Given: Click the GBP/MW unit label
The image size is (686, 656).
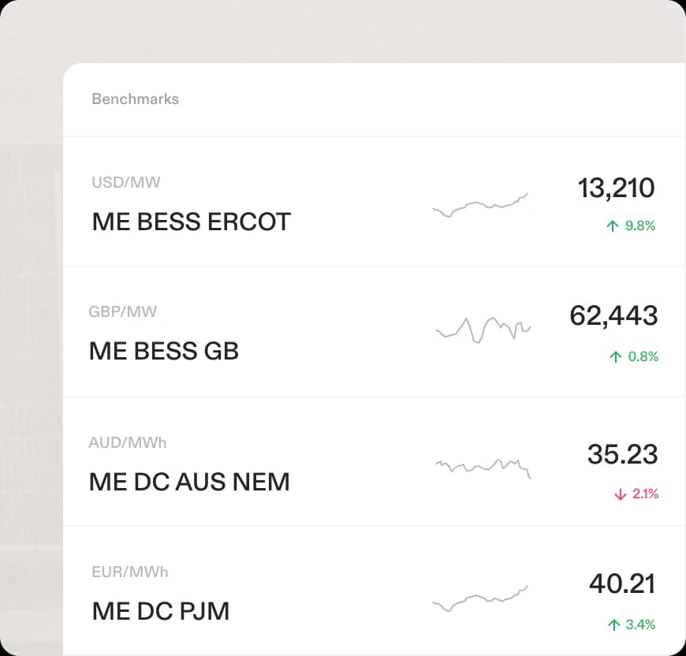Looking at the screenshot, I should click(x=122, y=311).
